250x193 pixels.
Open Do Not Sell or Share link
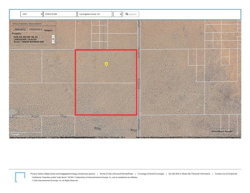pyautogui.click(x=189, y=174)
